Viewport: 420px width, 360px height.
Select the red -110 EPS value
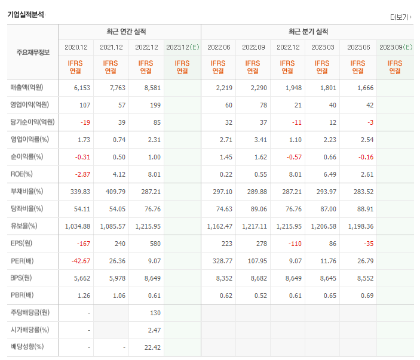click(295, 244)
